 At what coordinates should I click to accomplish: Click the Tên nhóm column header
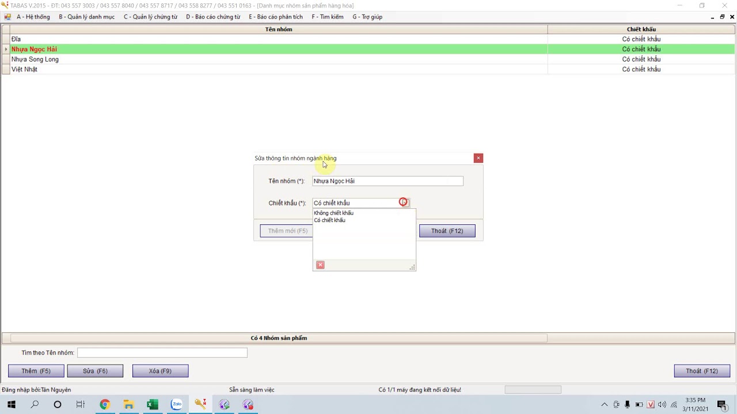pos(279,29)
